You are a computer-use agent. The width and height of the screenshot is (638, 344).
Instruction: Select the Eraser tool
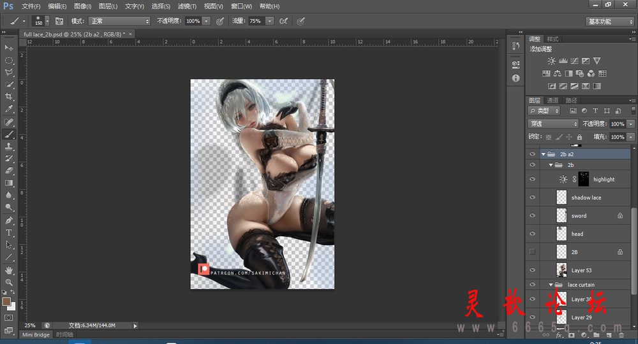[8, 171]
